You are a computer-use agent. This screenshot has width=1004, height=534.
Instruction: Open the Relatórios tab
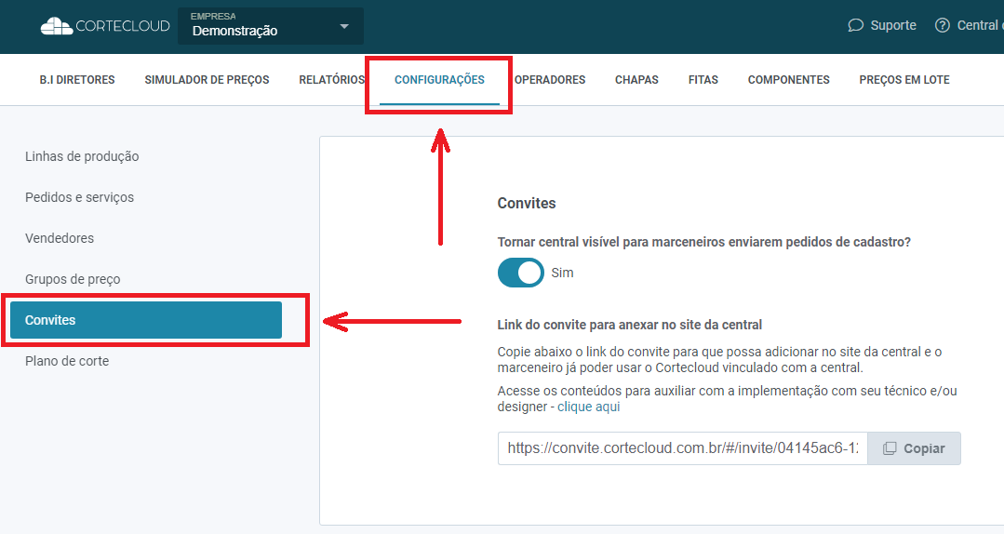(x=331, y=80)
